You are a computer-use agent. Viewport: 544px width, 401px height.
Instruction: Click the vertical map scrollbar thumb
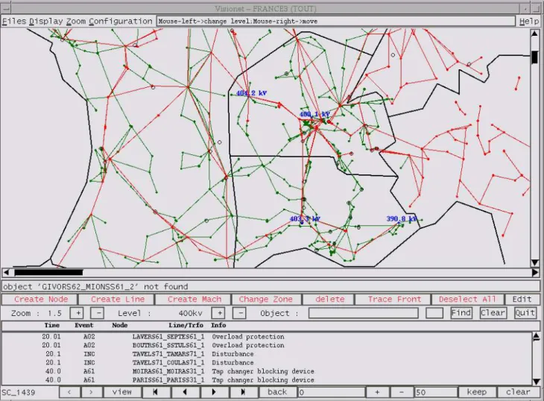[534, 57]
